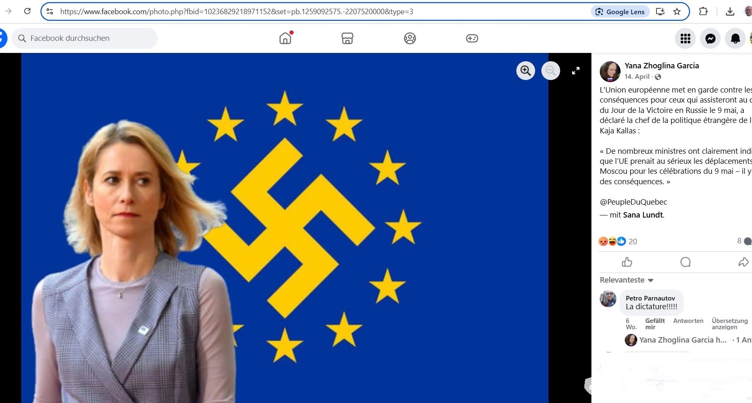Expand Relevanteste comment sorting dropdown
Screen dimensions: 752x403
click(x=626, y=280)
